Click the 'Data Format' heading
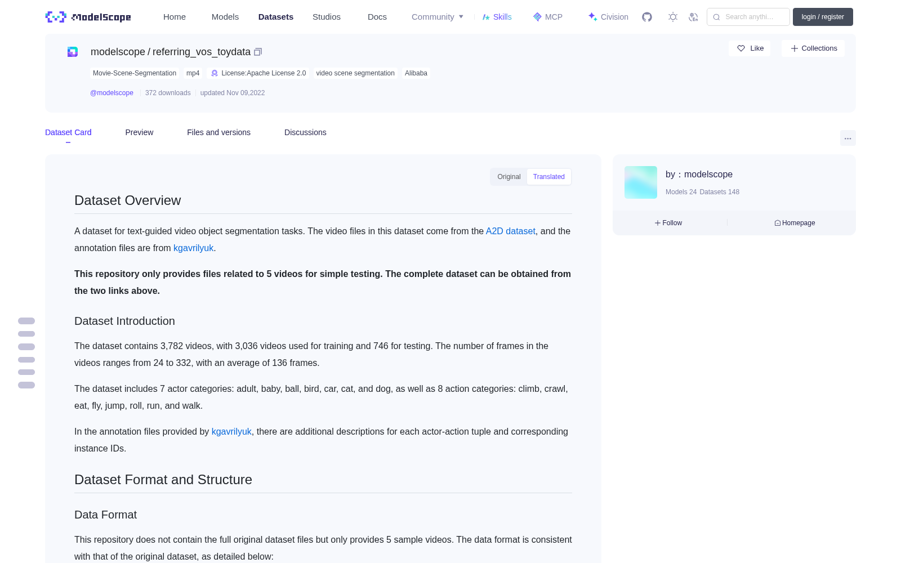 tap(106, 515)
